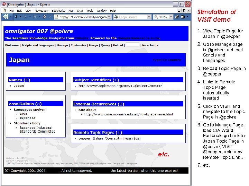Click pepper: ItalianOpera.xtm remote topic link

tap(100, 138)
